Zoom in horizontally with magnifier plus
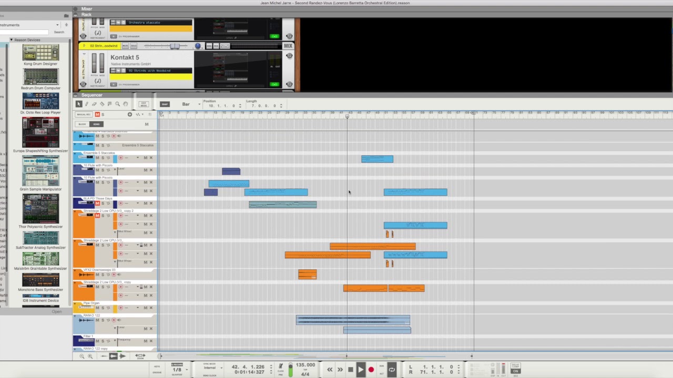This screenshot has width=673, height=378. pos(90,356)
